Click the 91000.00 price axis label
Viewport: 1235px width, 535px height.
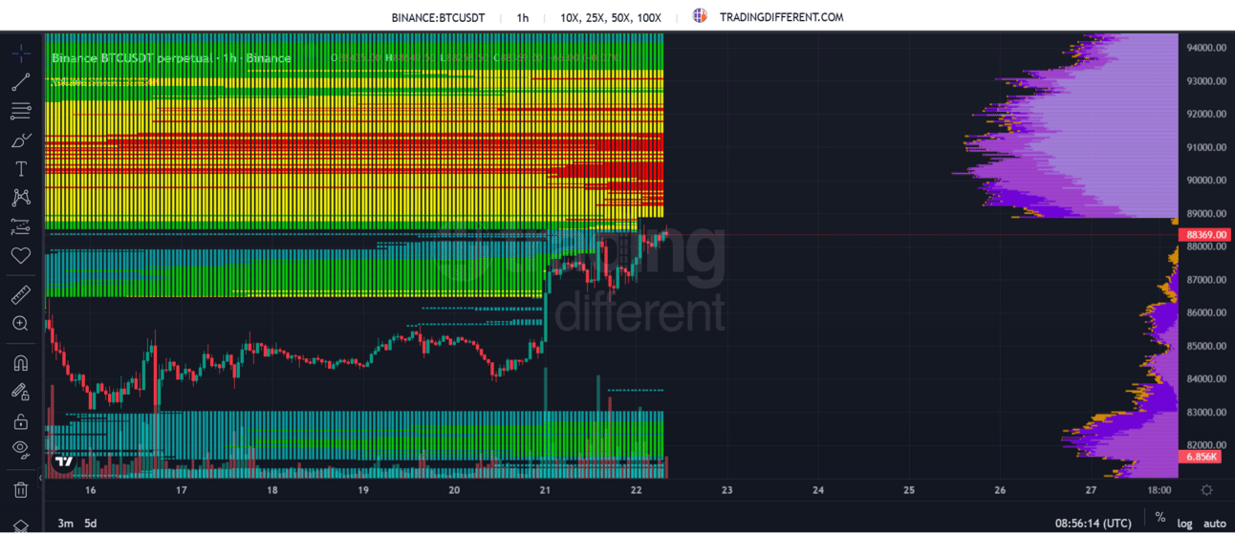coord(1206,147)
